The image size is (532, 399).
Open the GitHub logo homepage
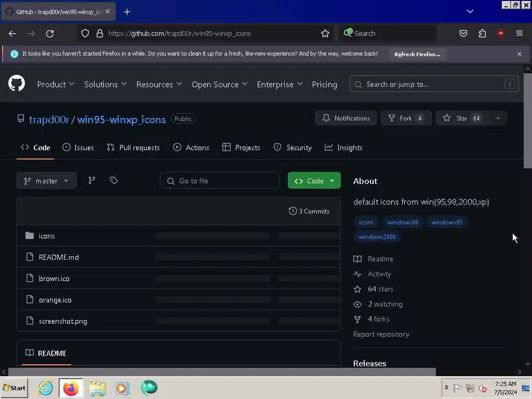tap(16, 84)
